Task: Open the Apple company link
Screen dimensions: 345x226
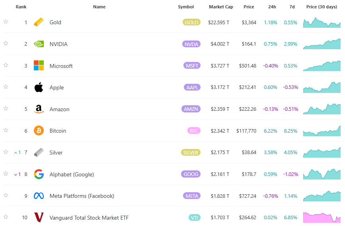Action: click(x=57, y=88)
